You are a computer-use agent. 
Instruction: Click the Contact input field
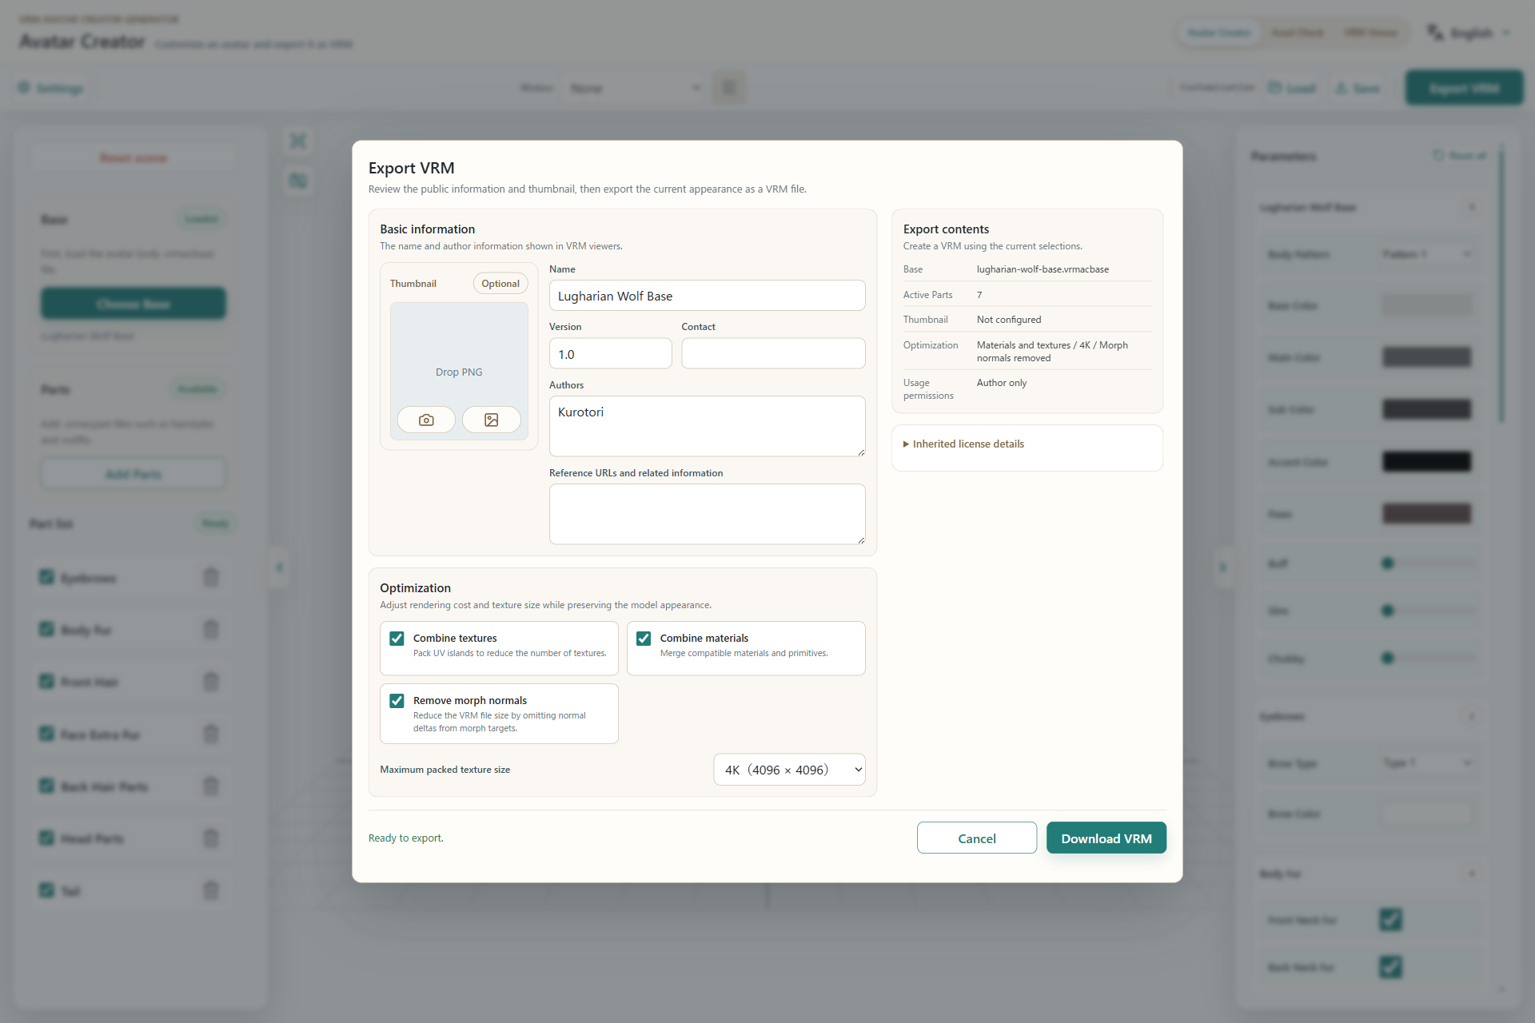coord(773,353)
